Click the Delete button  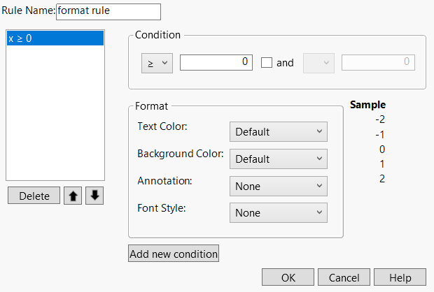[x=34, y=196]
